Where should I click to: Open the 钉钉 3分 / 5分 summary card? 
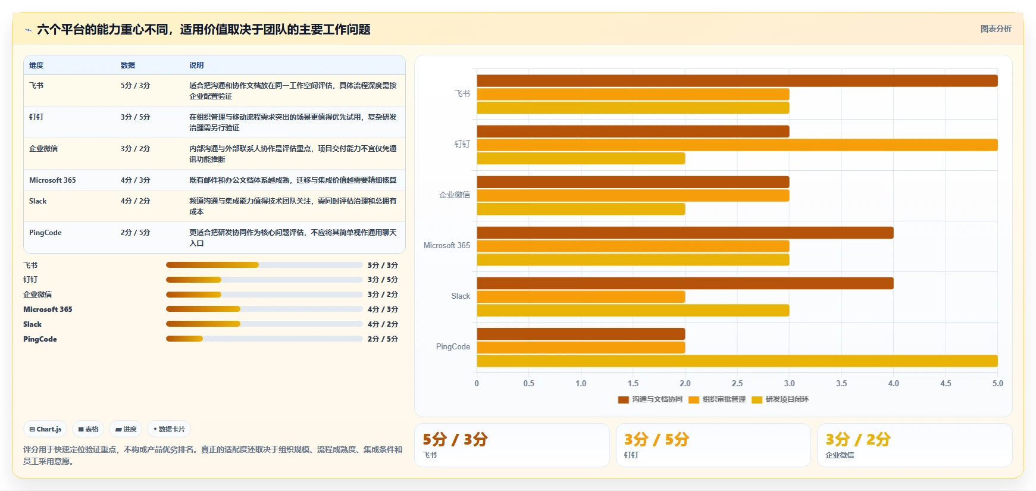point(713,445)
